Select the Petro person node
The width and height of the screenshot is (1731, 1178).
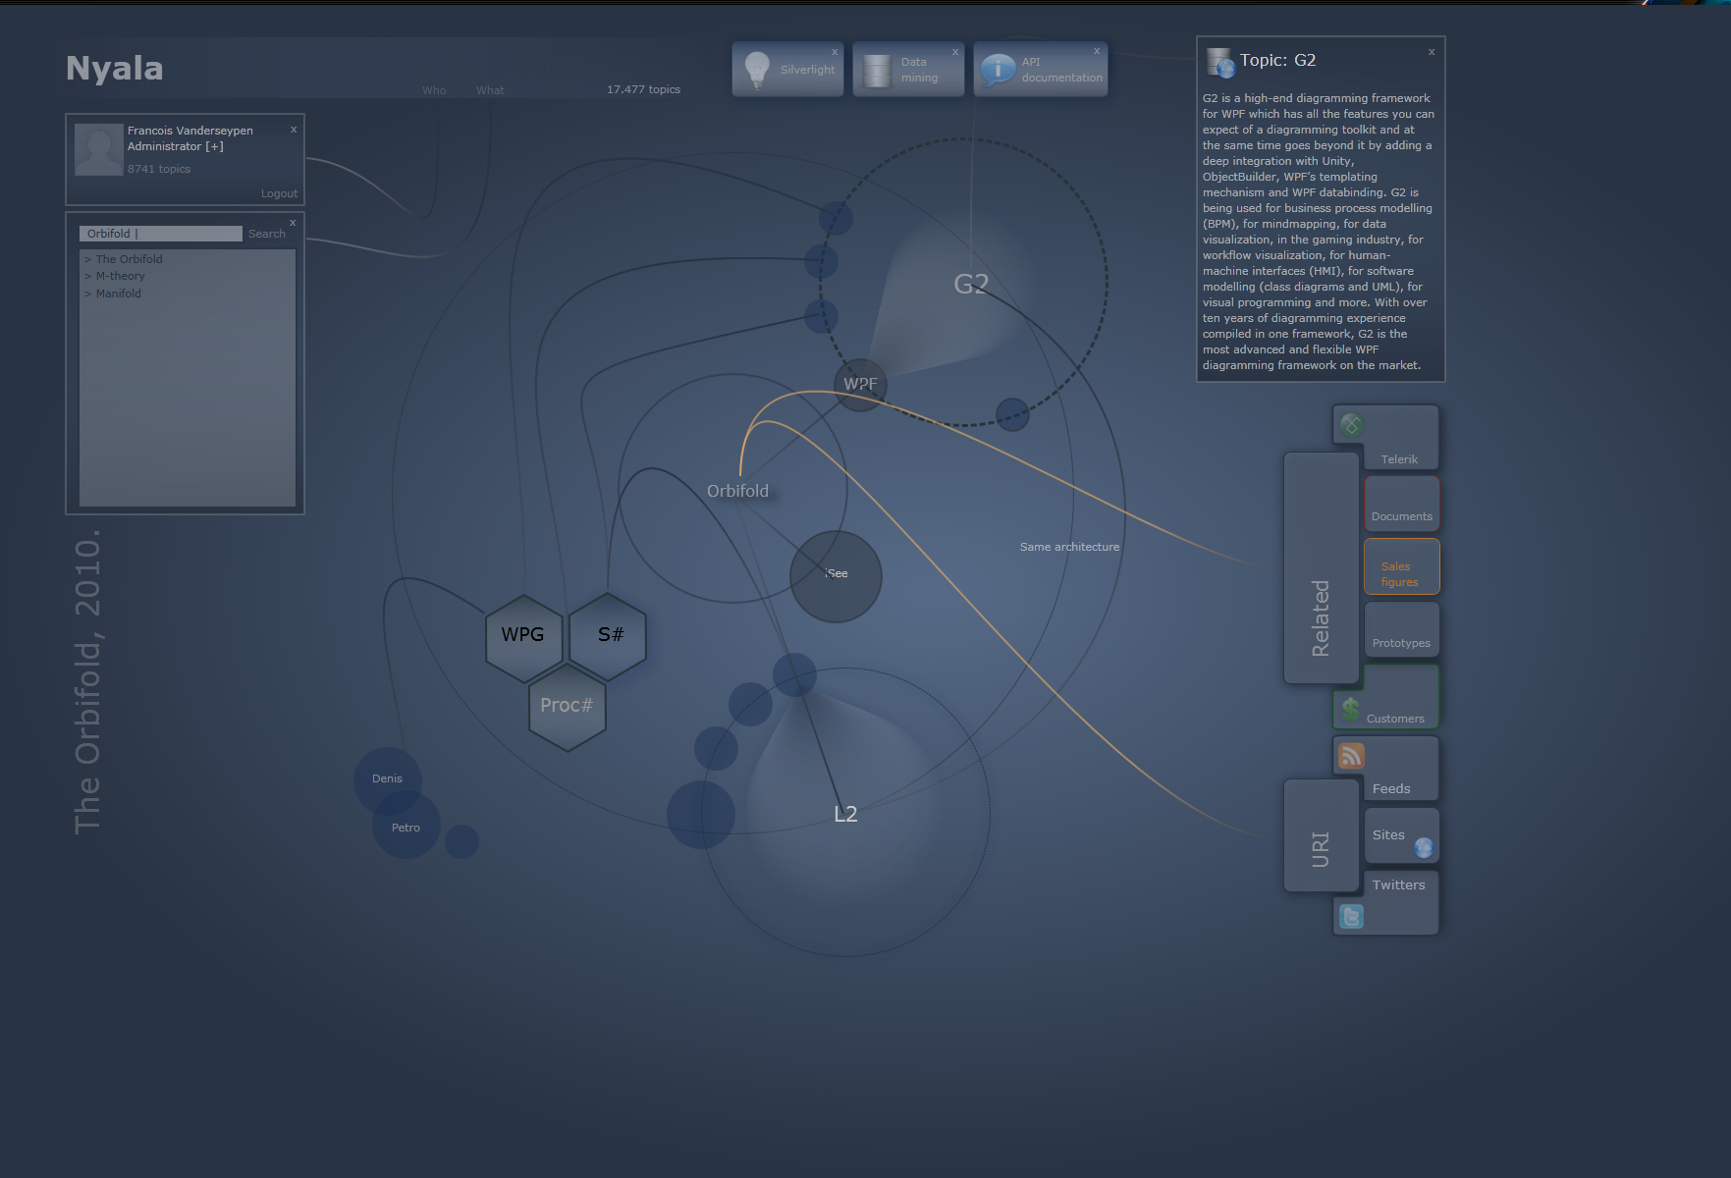pos(406,826)
